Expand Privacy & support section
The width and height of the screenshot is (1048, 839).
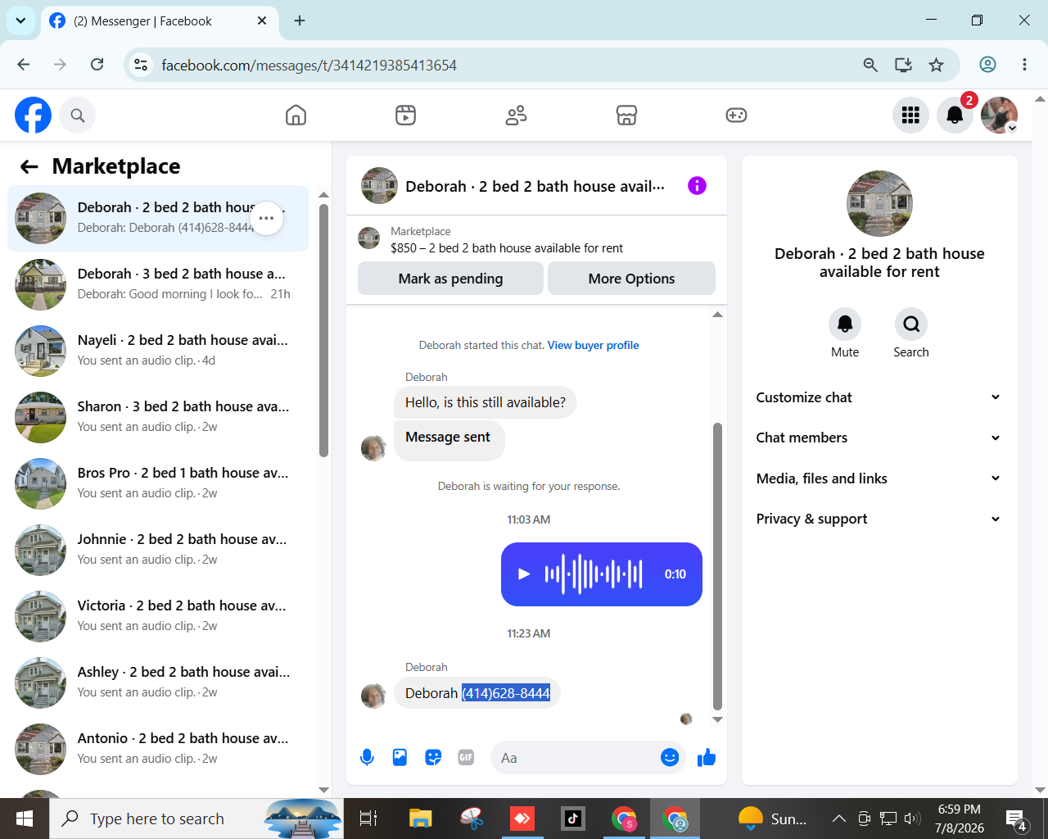tap(879, 519)
